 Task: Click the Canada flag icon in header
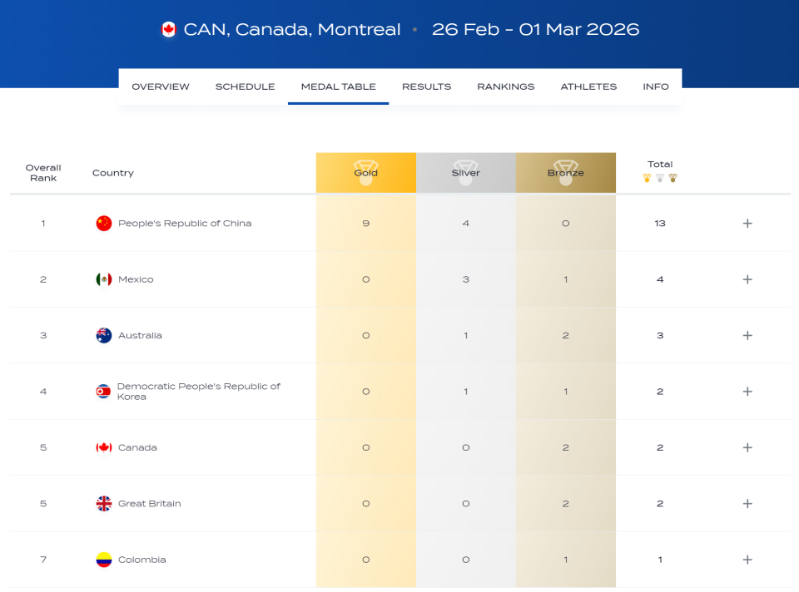point(169,30)
